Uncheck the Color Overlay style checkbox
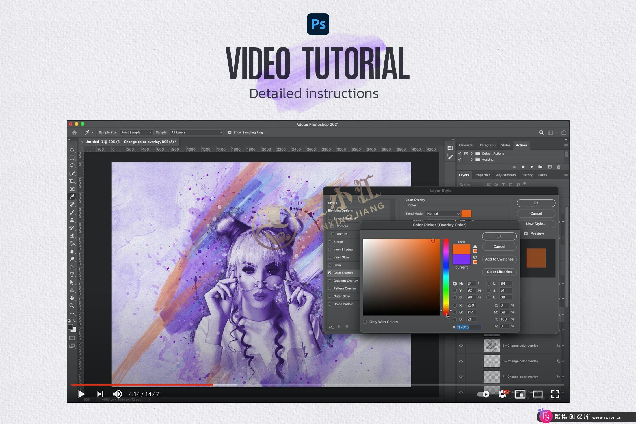 coord(330,273)
